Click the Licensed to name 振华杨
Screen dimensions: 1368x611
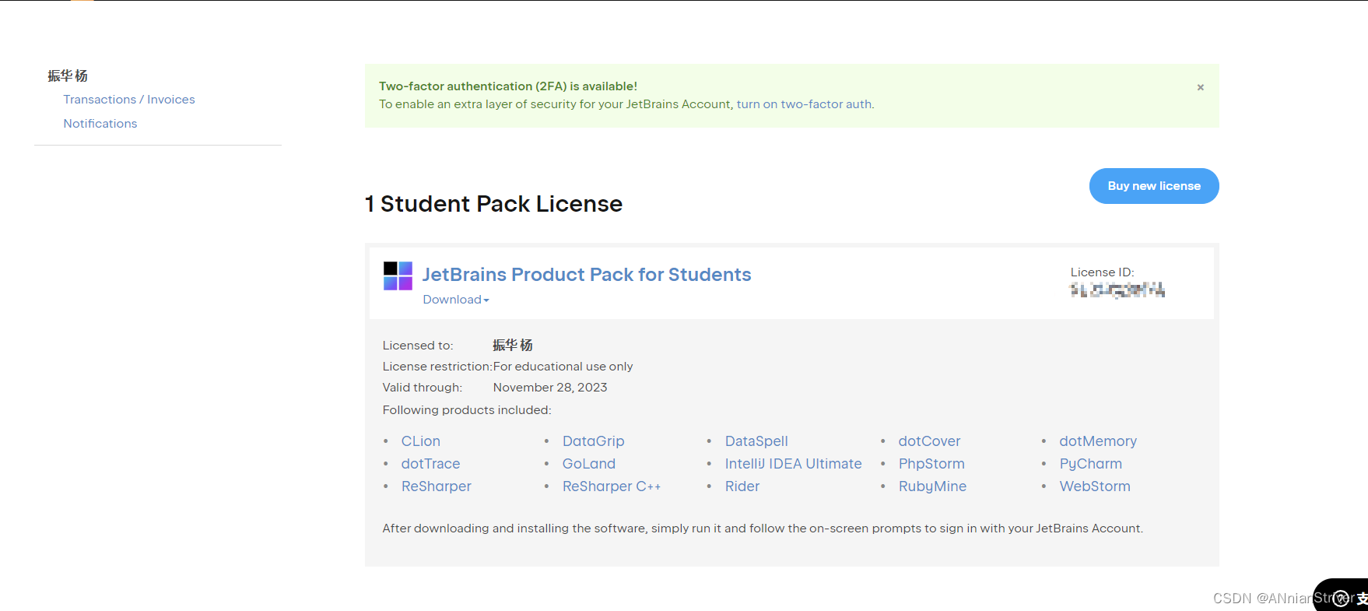pyautogui.click(x=513, y=345)
